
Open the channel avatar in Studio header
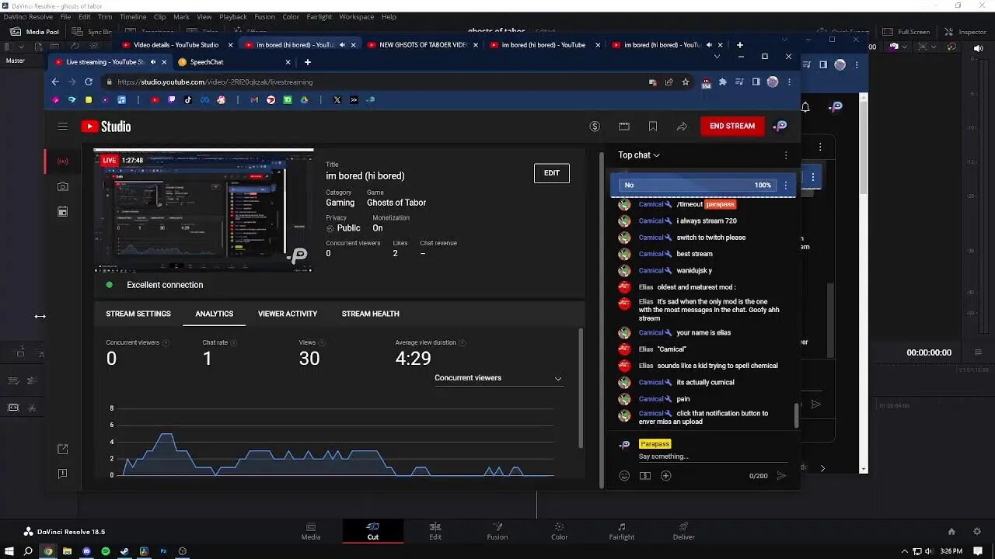780,126
